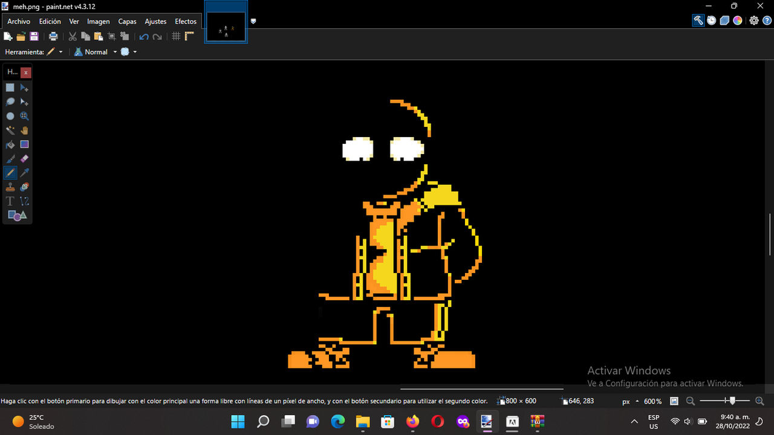Open the Ver menu
Viewport: 774px width, 435px height.
point(74,21)
